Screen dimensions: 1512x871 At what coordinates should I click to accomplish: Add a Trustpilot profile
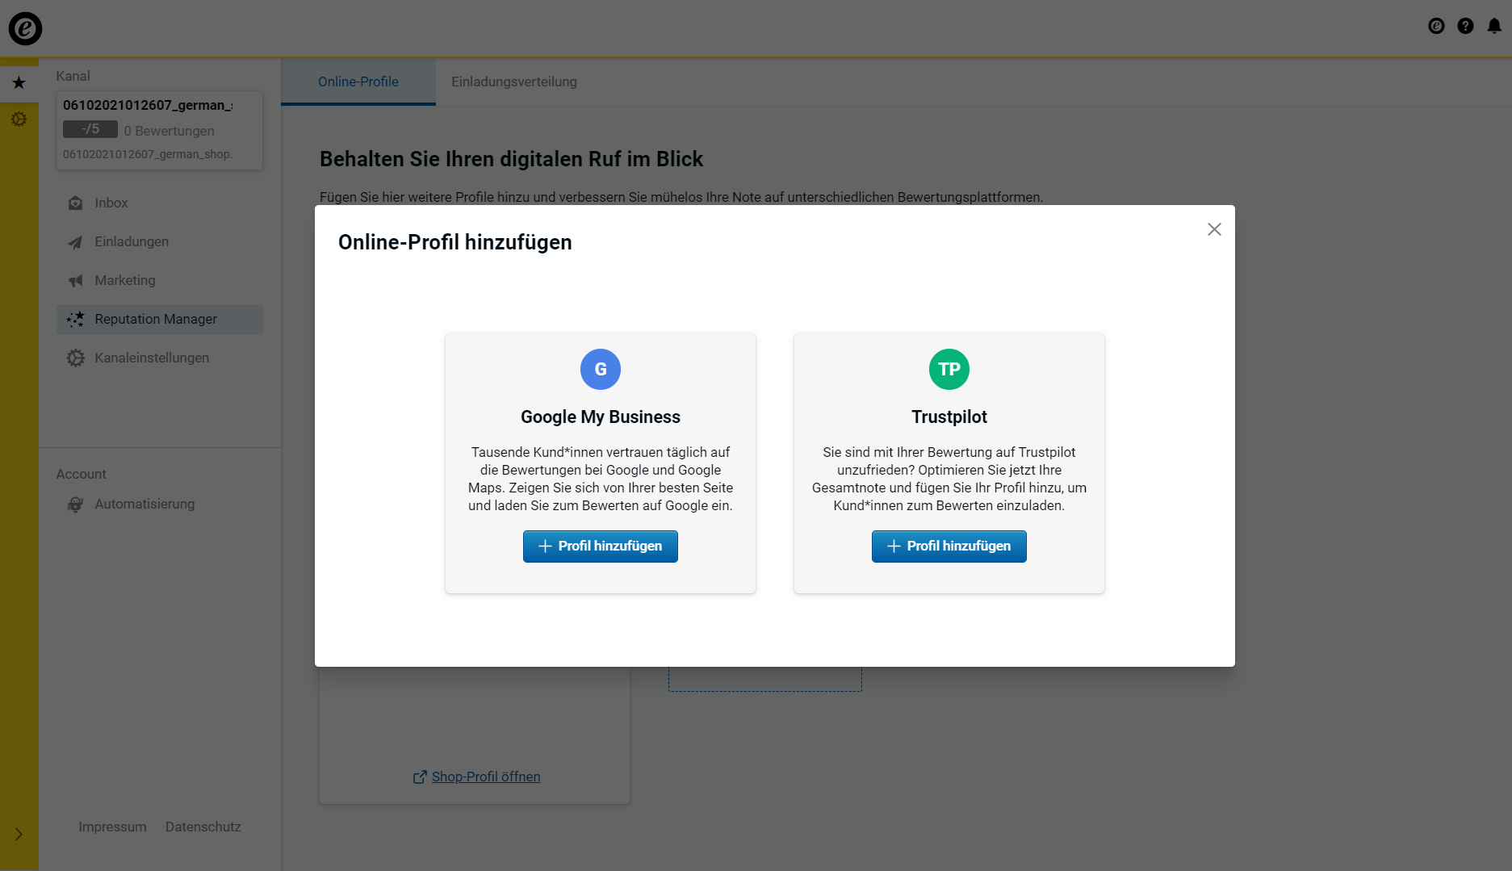coord(949,546)
